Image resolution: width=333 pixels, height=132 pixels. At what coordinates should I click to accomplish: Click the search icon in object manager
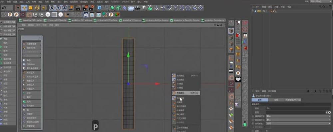tap(320, 7)
